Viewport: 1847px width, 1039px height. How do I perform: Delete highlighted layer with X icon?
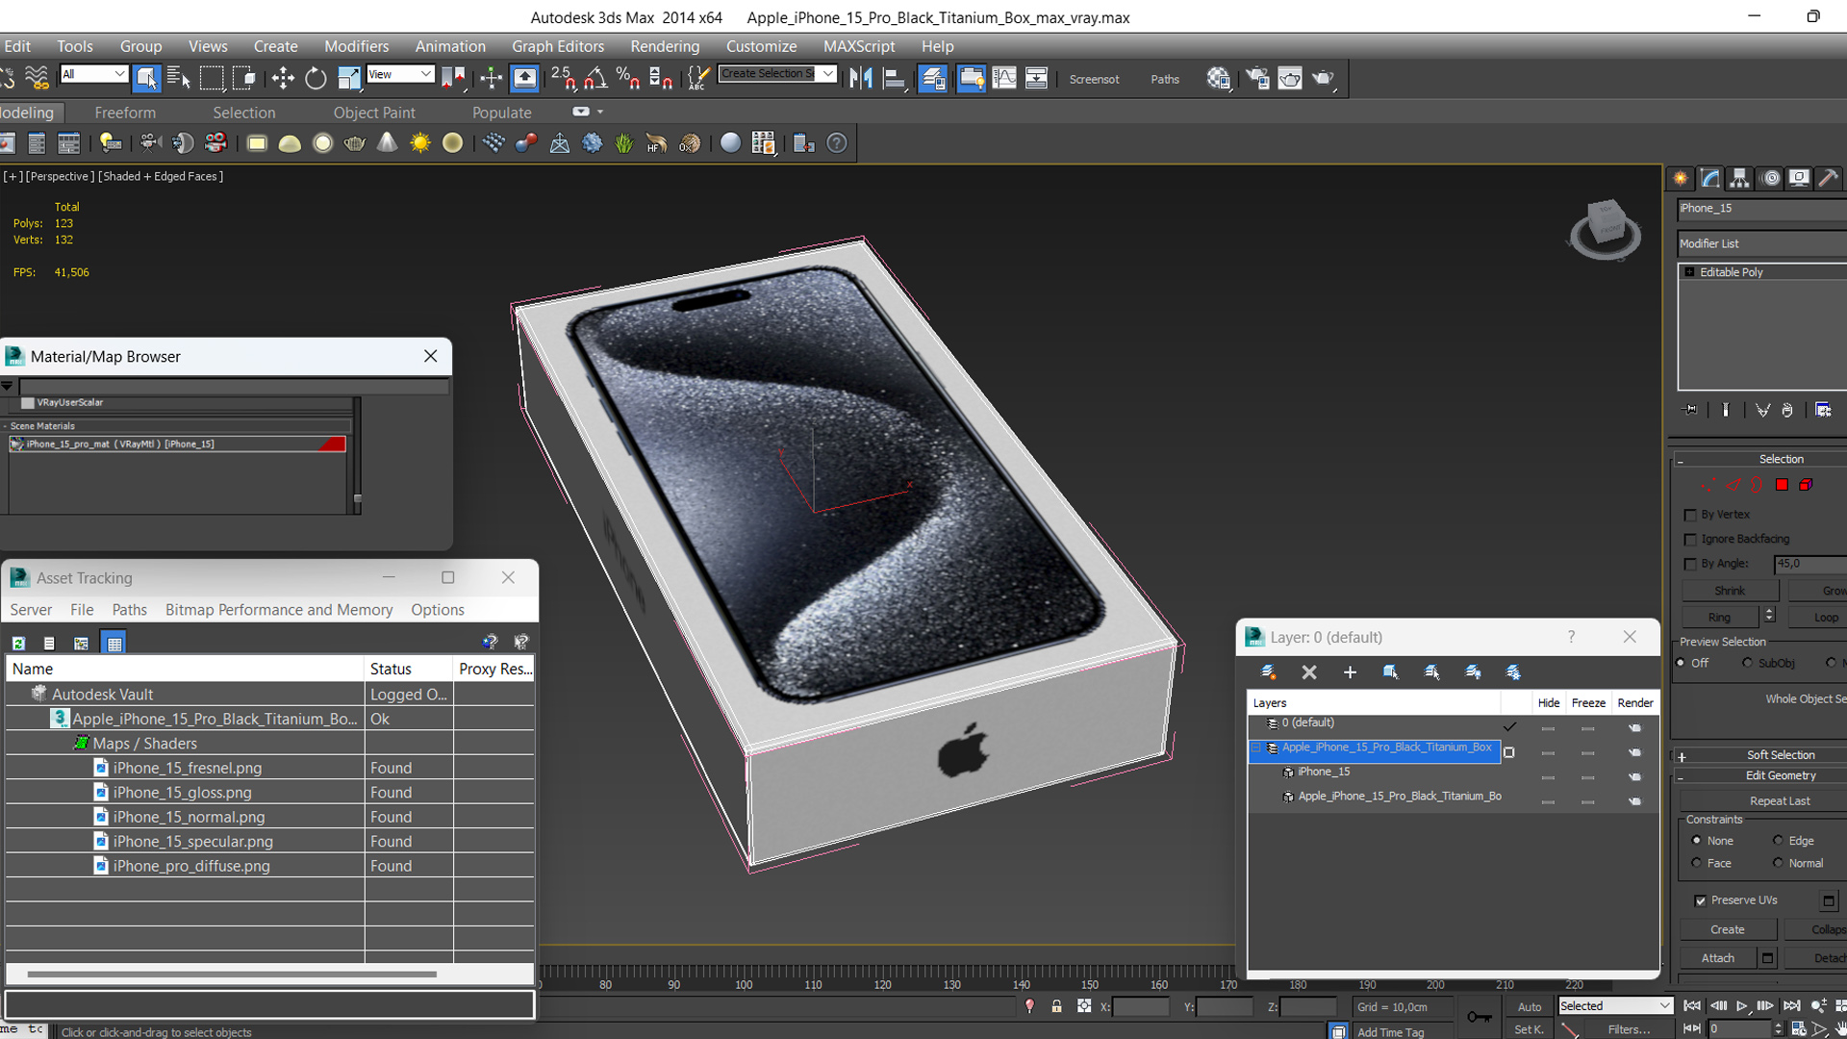(1309, 672)
